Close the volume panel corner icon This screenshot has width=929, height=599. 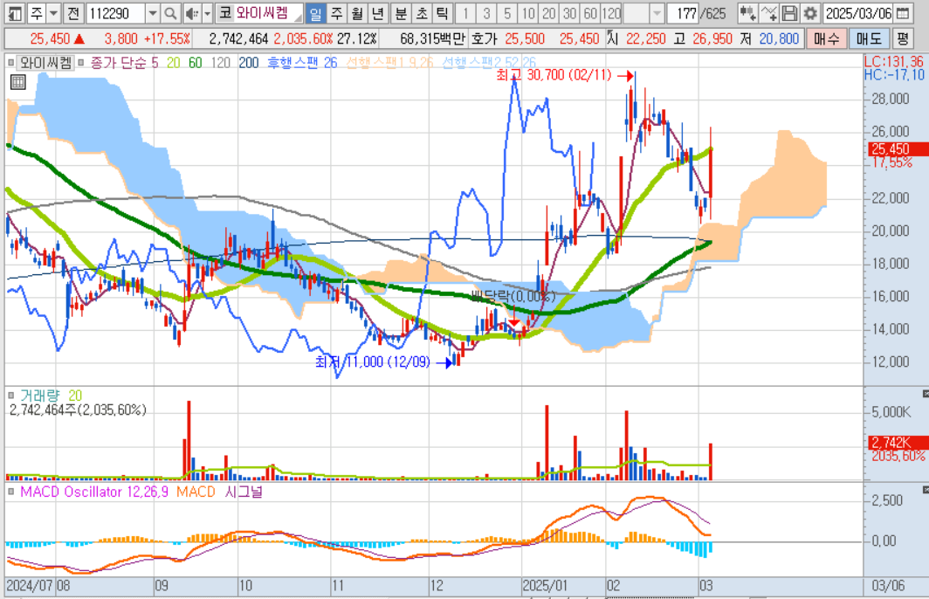pos(926,394)
